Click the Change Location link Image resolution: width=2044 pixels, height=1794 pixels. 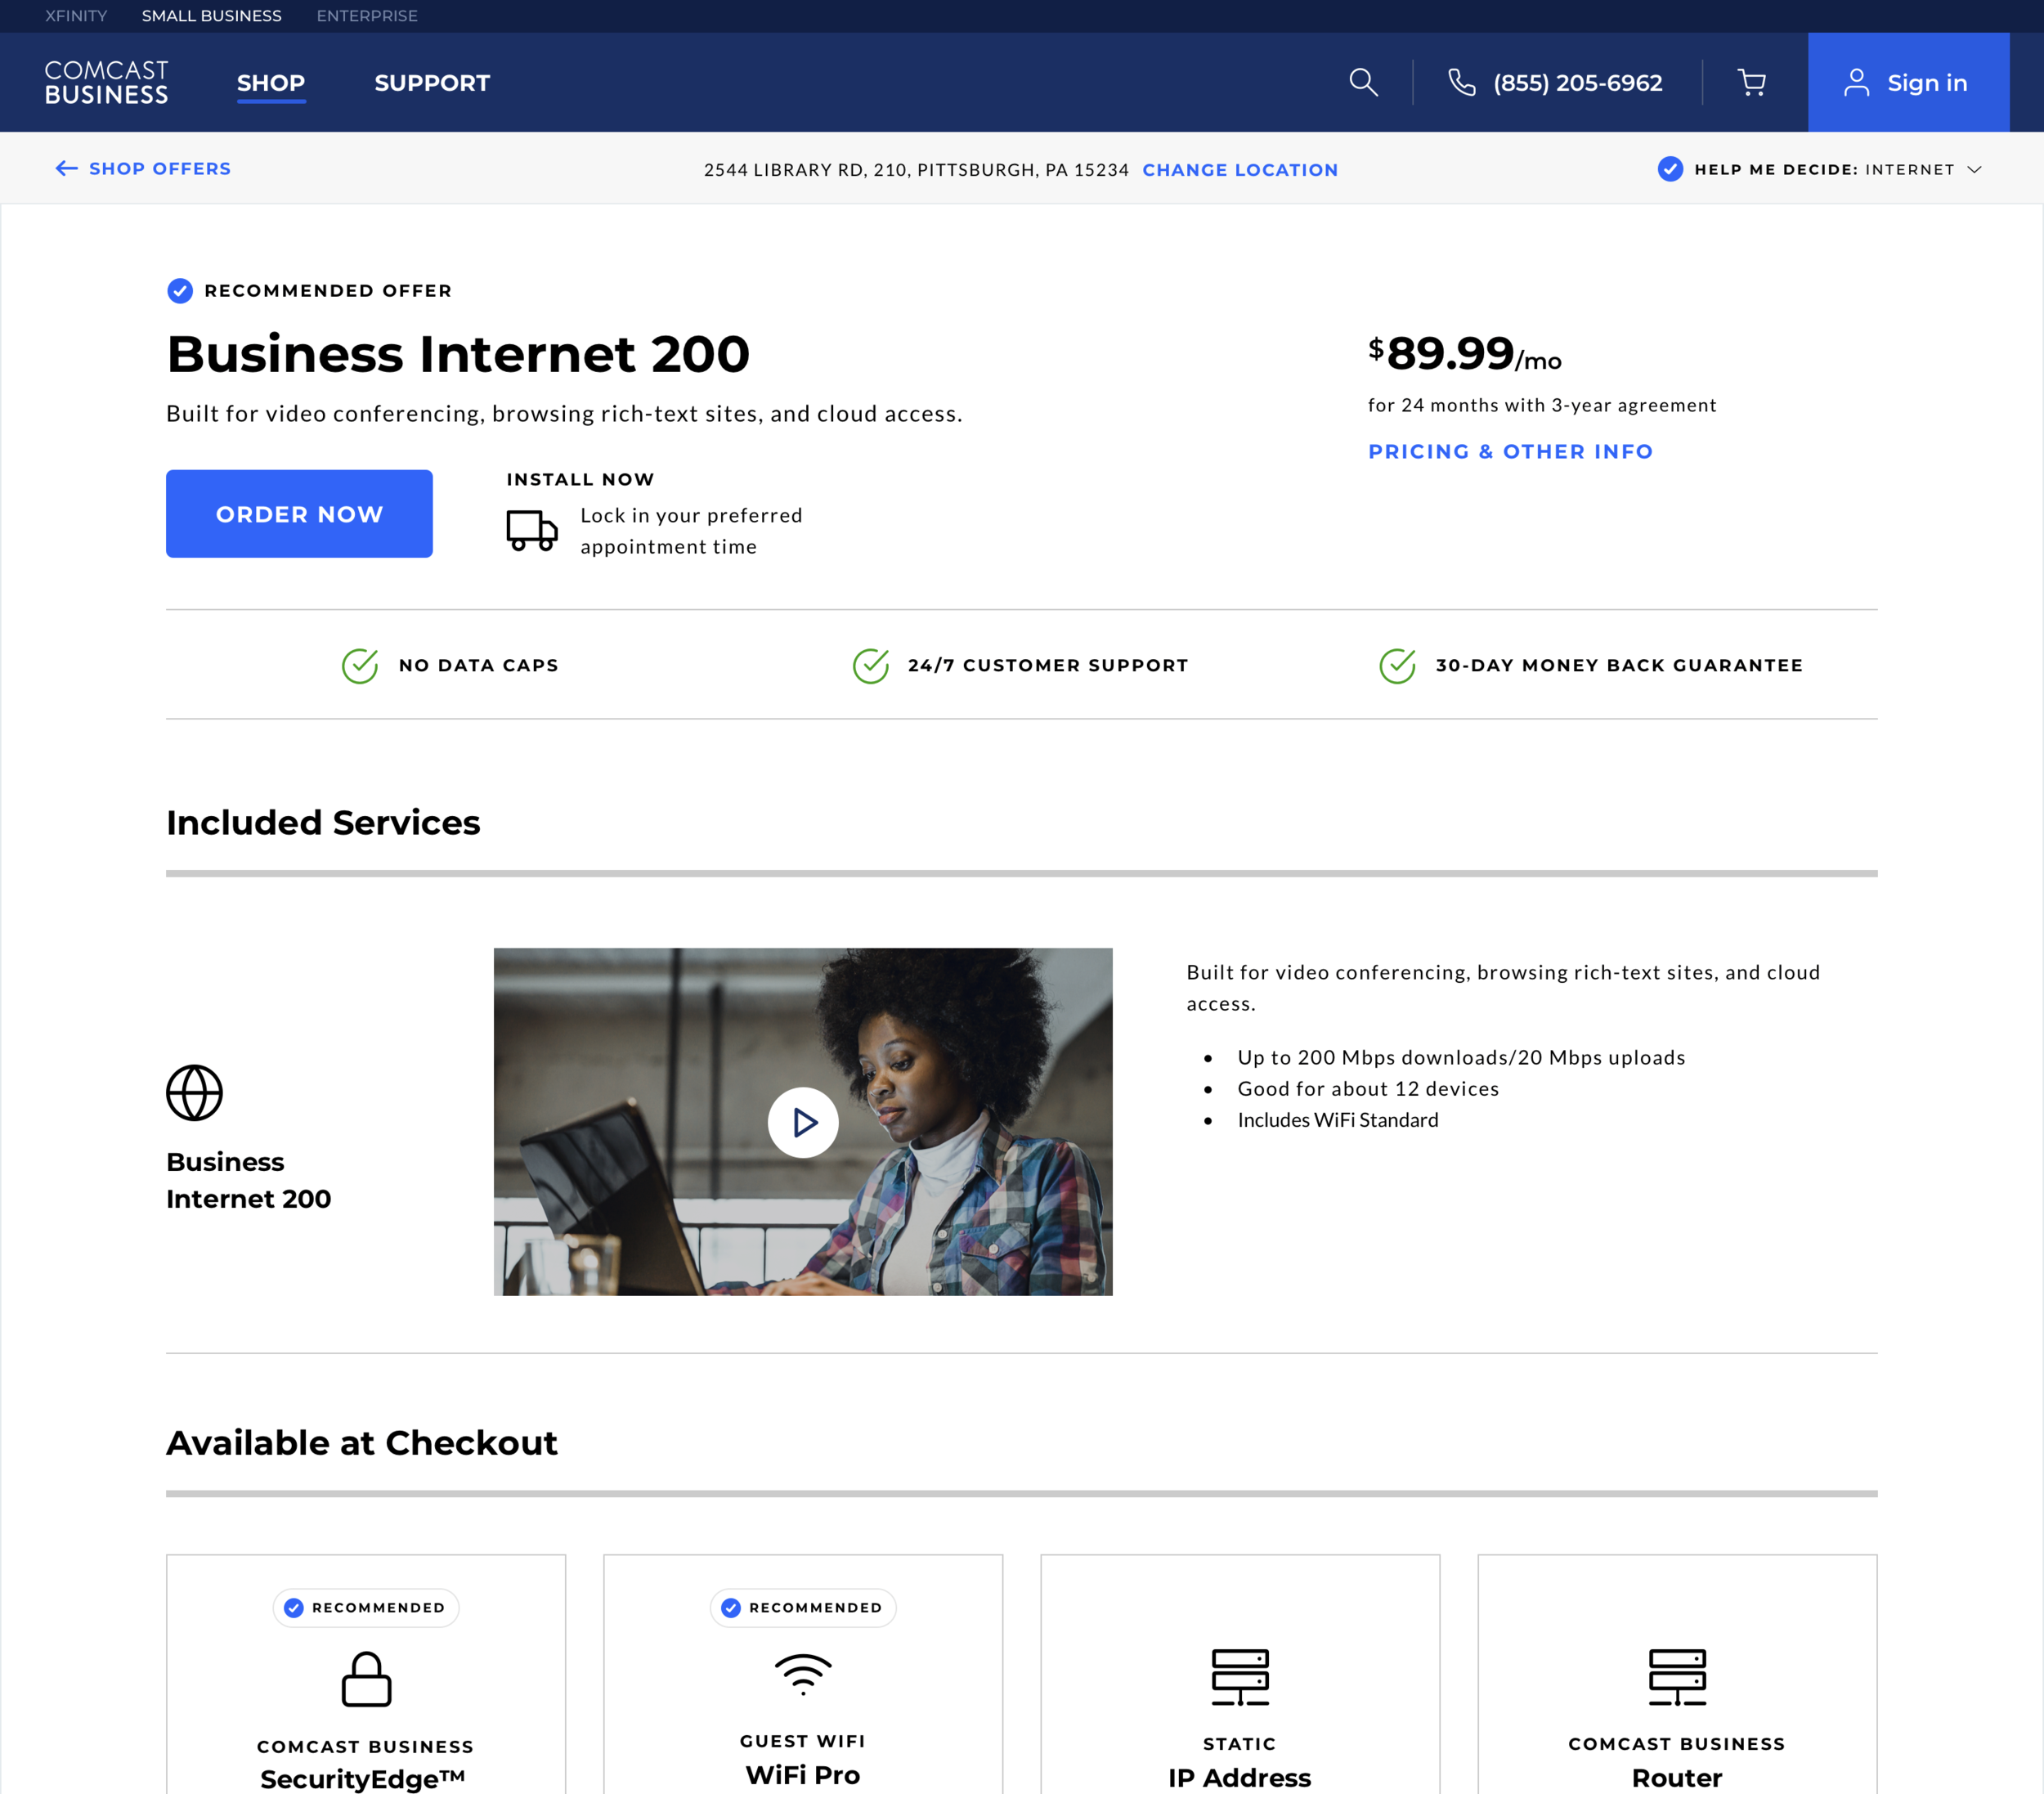tap(1239, 170)
